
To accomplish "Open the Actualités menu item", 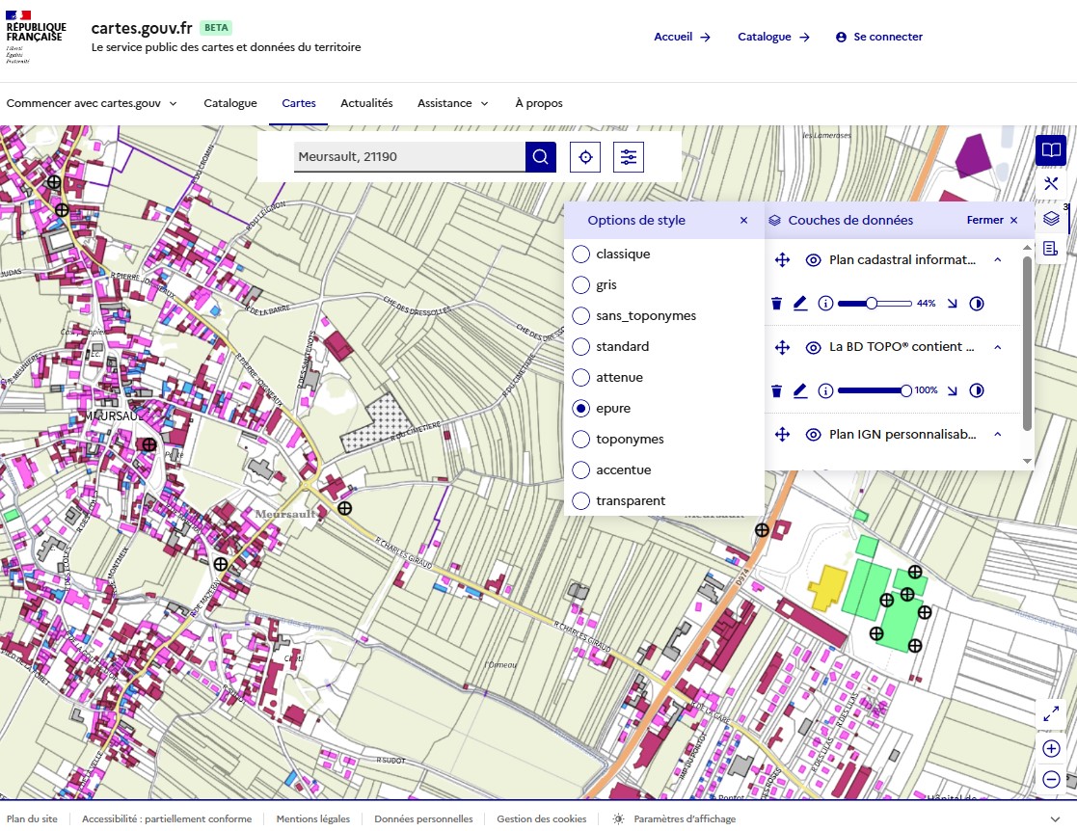I will pyautogui.click(x=366, y=103).
